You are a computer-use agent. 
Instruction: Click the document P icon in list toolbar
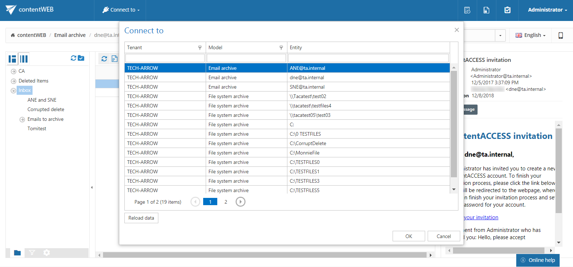115,59
